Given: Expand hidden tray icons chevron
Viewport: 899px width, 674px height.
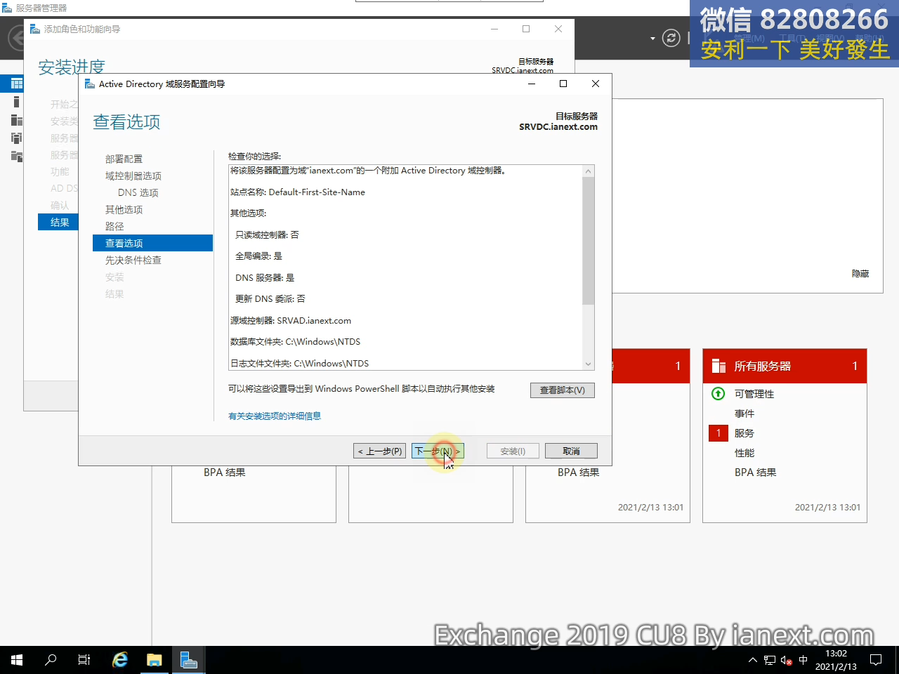Looking at the screenshot, I should coord(753,660).
